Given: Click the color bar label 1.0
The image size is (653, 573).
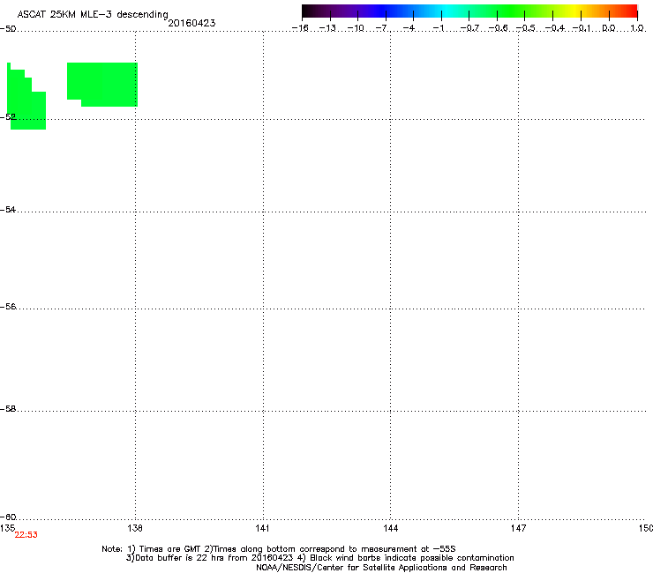Looking at the screenshot, I should (x=637, y=28).
